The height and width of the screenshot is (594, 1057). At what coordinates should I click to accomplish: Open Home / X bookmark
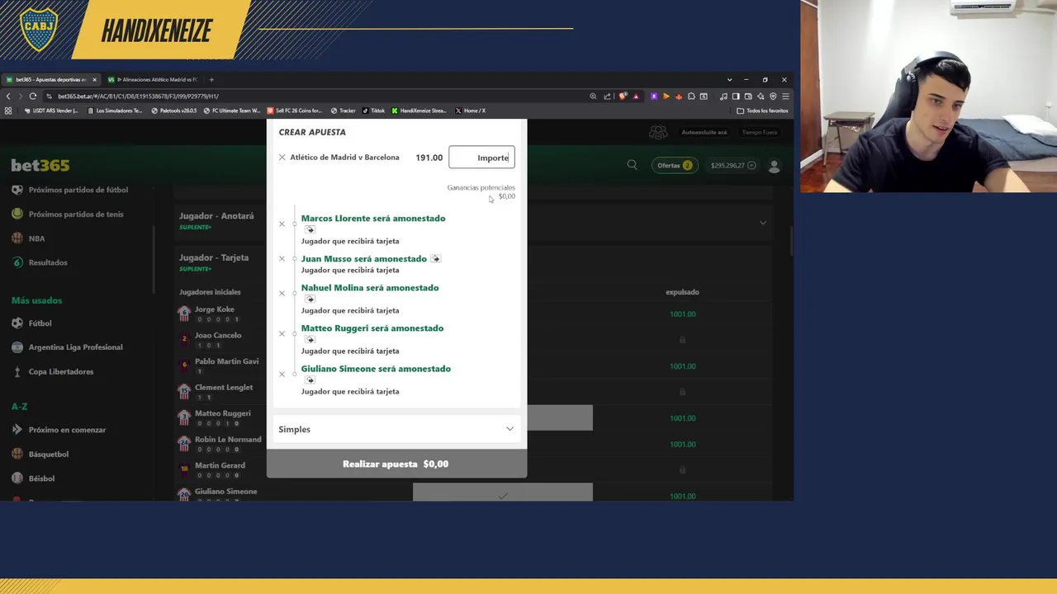tap(471, 111)
